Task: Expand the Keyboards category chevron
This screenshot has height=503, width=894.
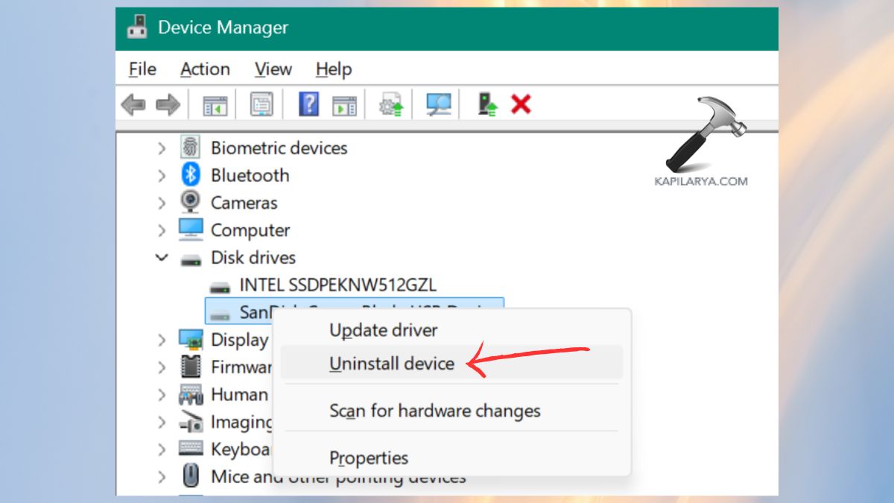Action: point(162,449)
